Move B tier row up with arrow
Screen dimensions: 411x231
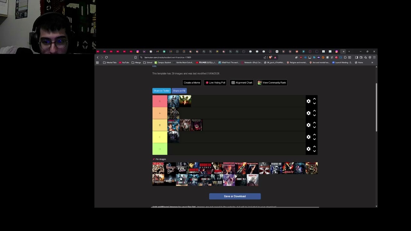pyautogui.click(x=314, y=123)
